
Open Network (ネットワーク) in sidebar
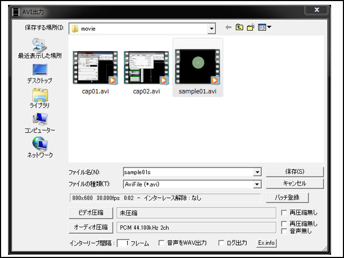point(40,148)
